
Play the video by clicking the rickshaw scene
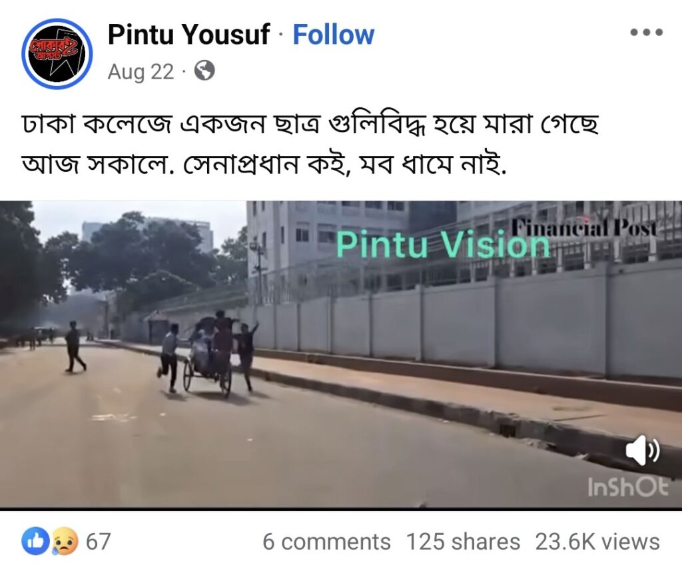(x=208, y=353)
